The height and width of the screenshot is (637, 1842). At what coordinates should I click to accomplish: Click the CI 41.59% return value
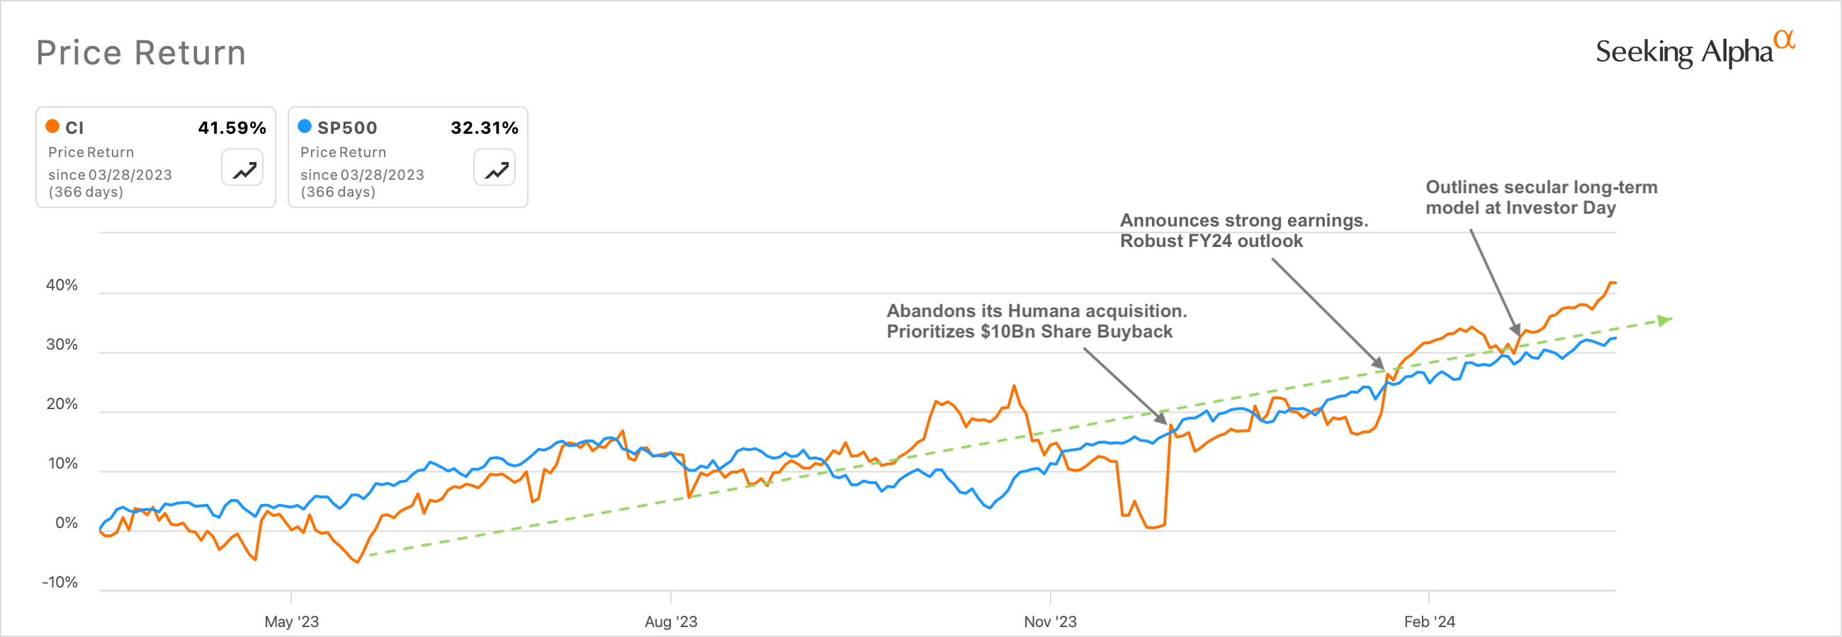click(232, 128)
